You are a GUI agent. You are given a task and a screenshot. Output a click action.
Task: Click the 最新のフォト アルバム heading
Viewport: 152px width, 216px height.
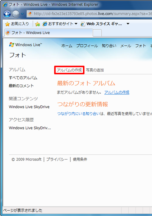click(x=86, y=83)
